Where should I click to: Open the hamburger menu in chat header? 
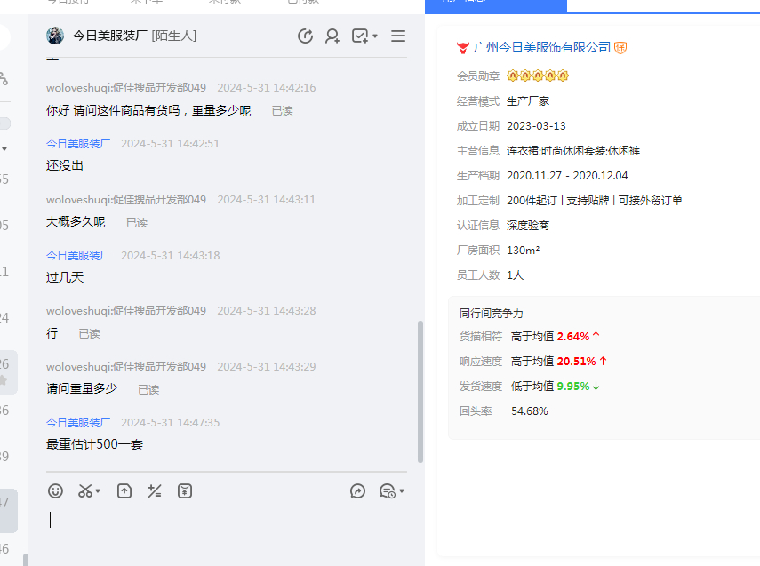tap(398, 36)
